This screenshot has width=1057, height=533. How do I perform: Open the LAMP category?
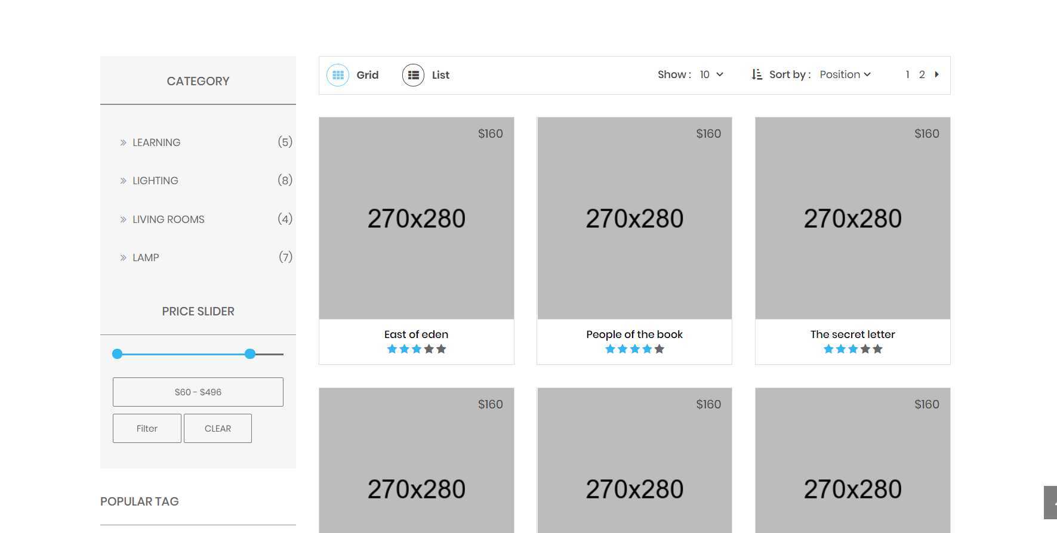pyautogui.click(x=146, y=258)
